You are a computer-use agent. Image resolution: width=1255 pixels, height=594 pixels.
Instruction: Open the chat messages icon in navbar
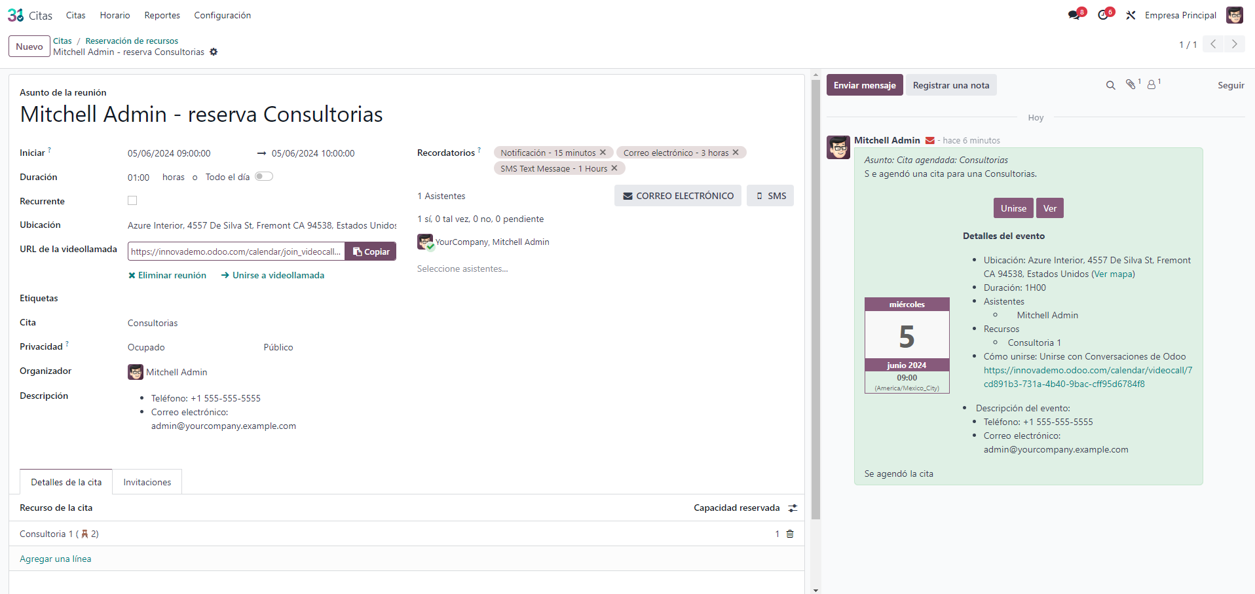pyautogui.click(x=1074, y=15)
